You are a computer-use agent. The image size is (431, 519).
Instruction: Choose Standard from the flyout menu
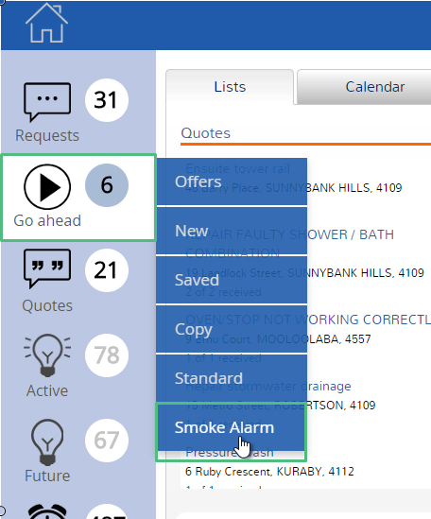[x=232, y=378]
